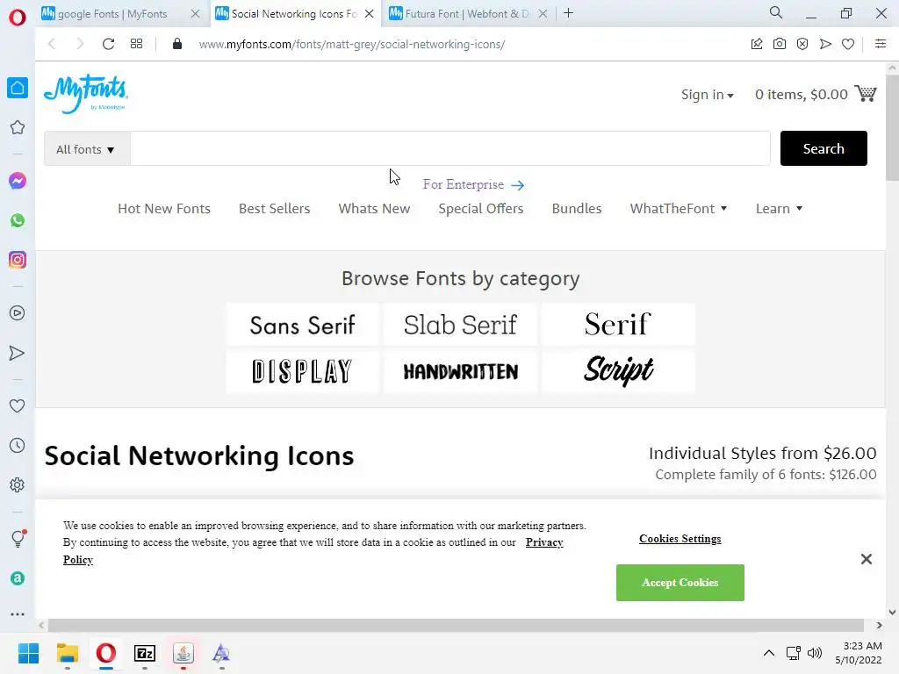This screenshot has height=674, width=899.
Task: Browse Handwritten category
Action: tap(460, 371)
